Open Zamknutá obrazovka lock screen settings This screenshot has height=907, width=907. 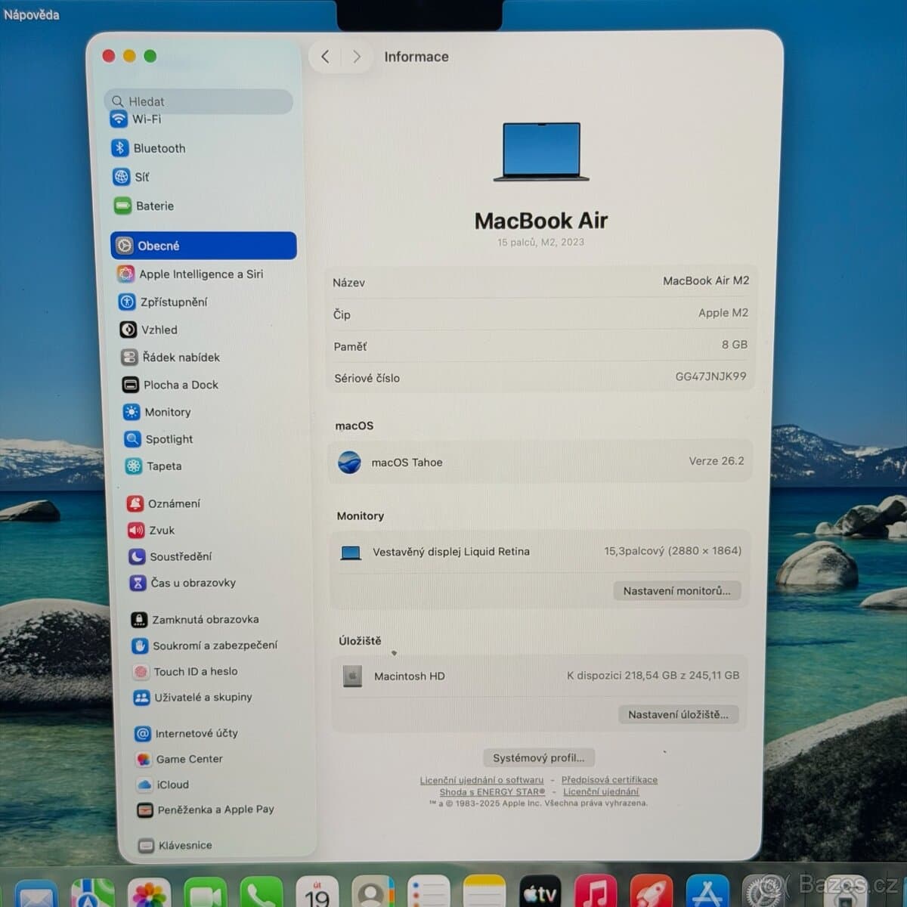[x=195, y=619]
